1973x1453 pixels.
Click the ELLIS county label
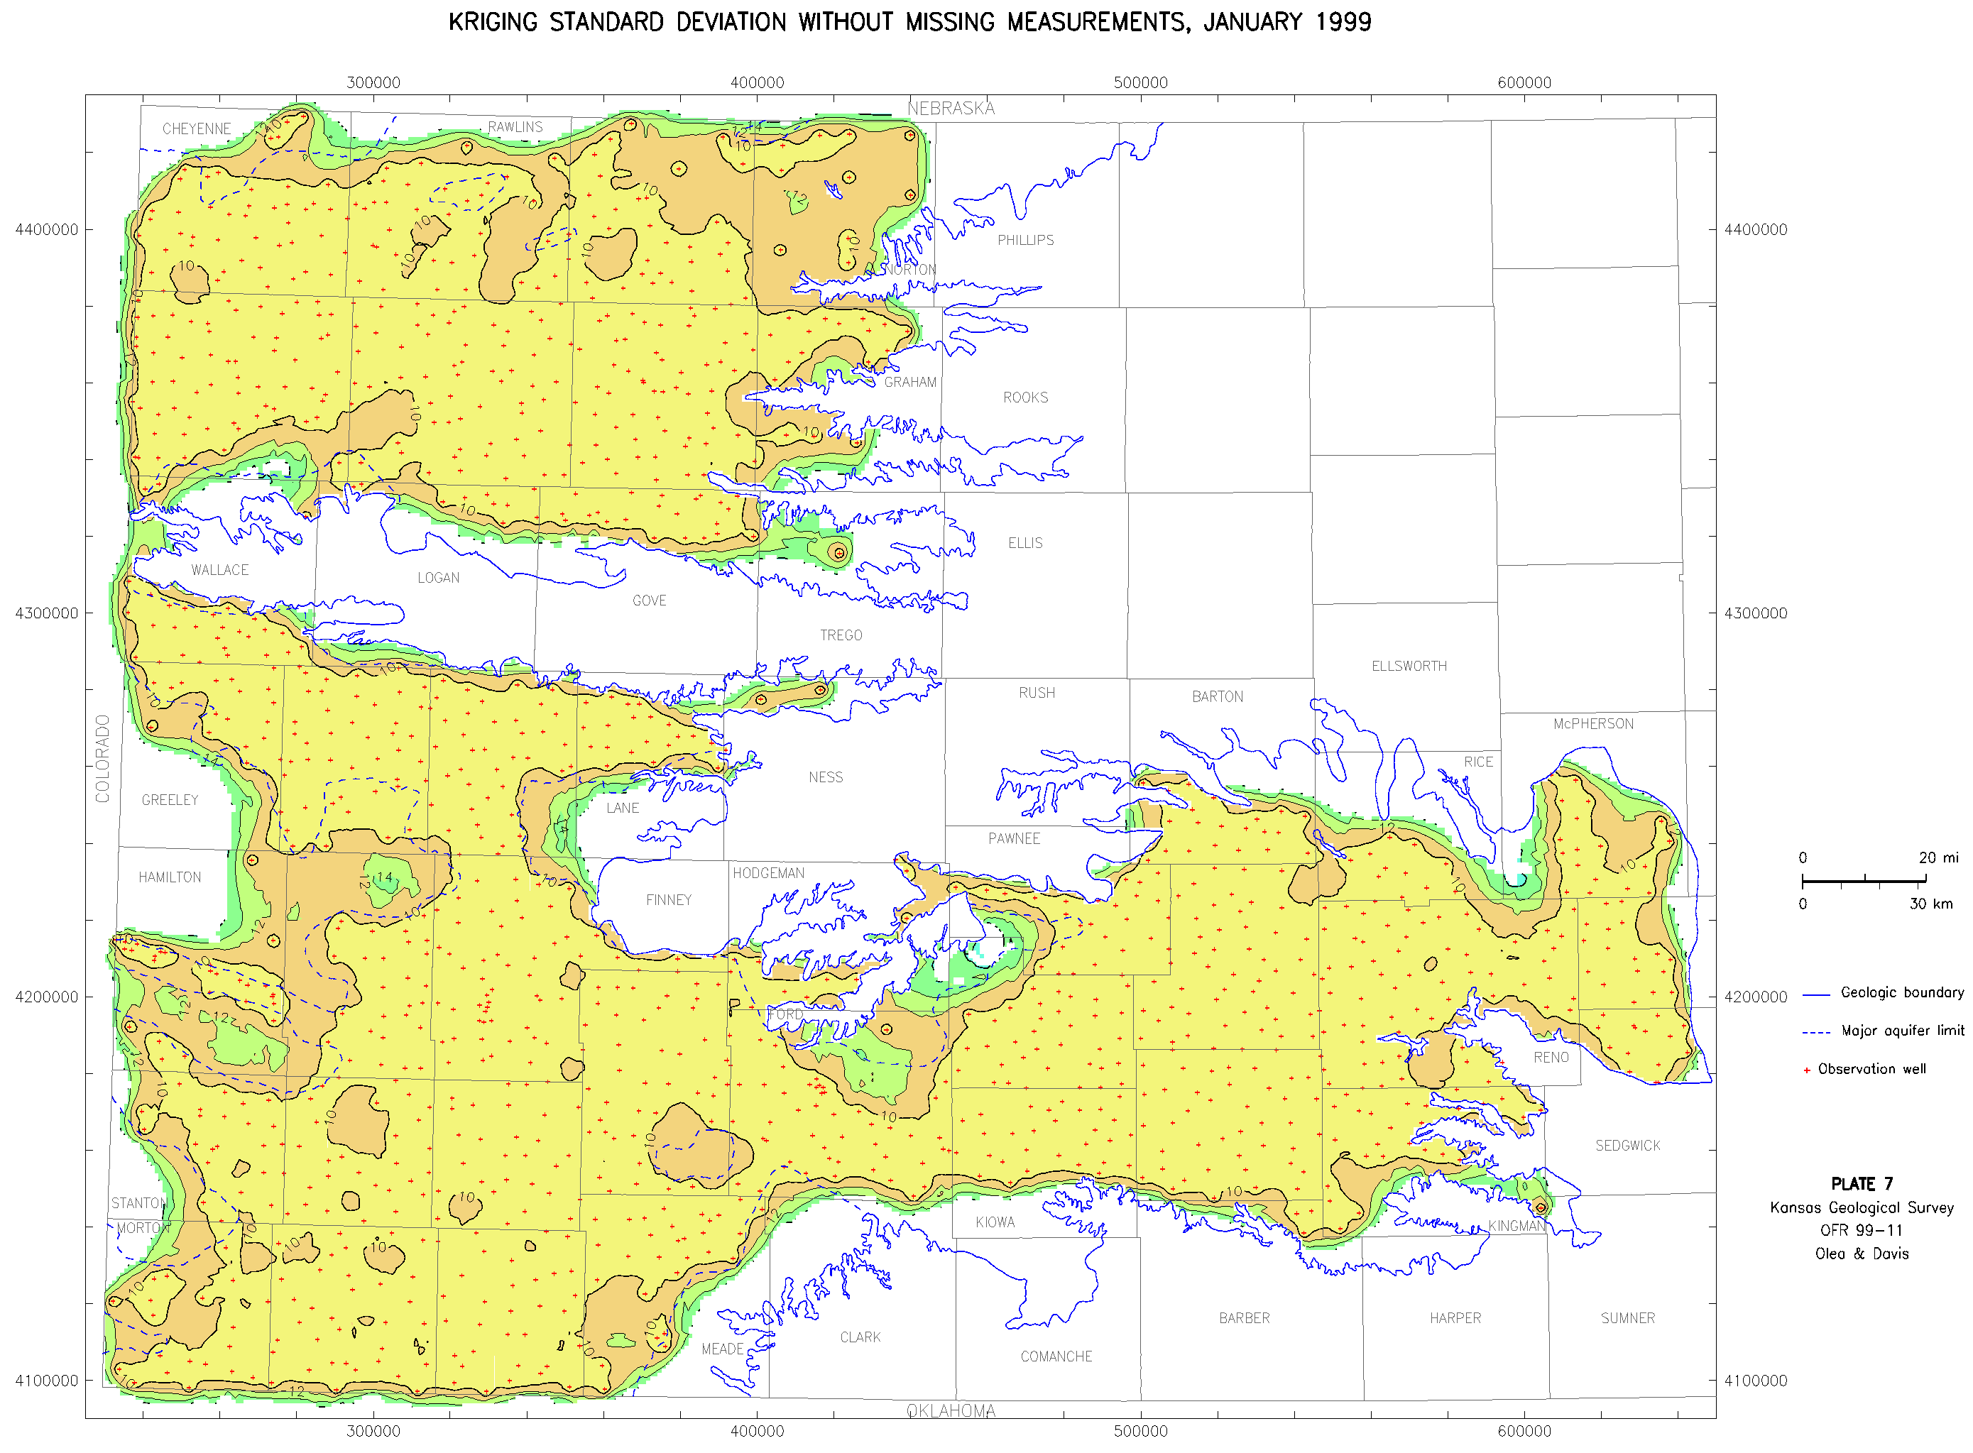[1024, 544]
